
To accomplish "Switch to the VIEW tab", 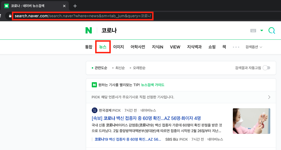I will 175,47.
